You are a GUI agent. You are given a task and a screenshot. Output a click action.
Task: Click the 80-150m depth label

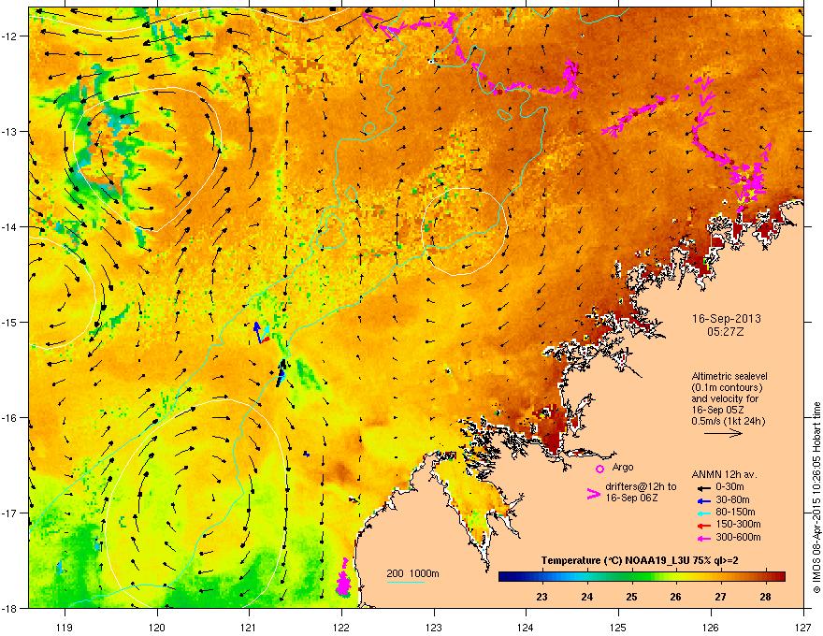(735, 513)
